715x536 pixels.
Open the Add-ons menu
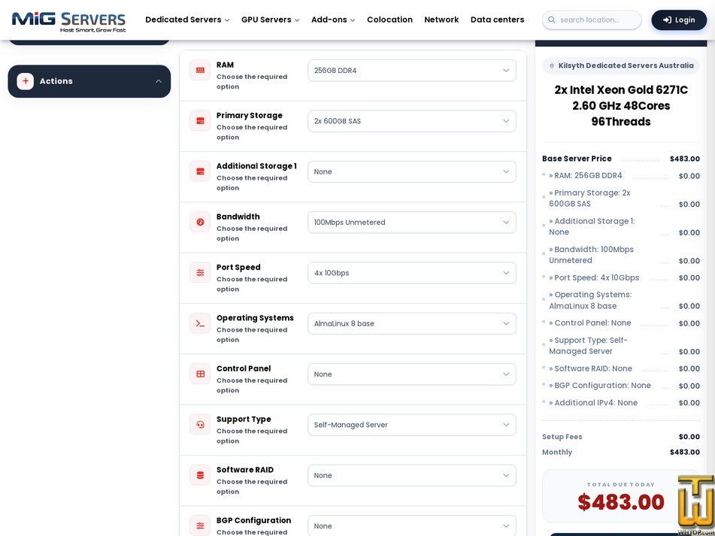[x=333, y=20]
